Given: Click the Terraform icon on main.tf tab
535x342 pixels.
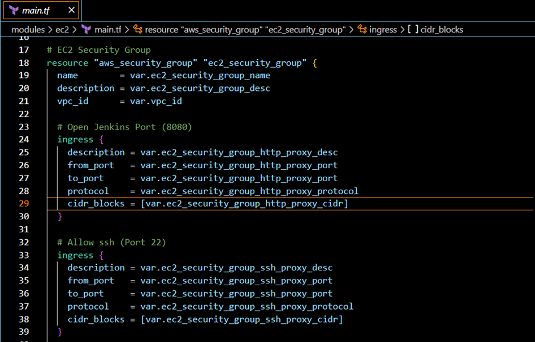Looking at the screenshot, I should click(14, 10).
